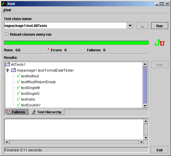Click the checkmark icon beside testDoubleY
171x156 pixels.
point(19,105)
